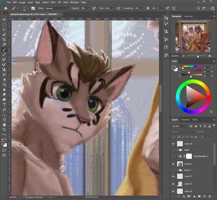This screenshot has width=217, height=200.
Task: Open the Window menu
Action: (75, 2)
